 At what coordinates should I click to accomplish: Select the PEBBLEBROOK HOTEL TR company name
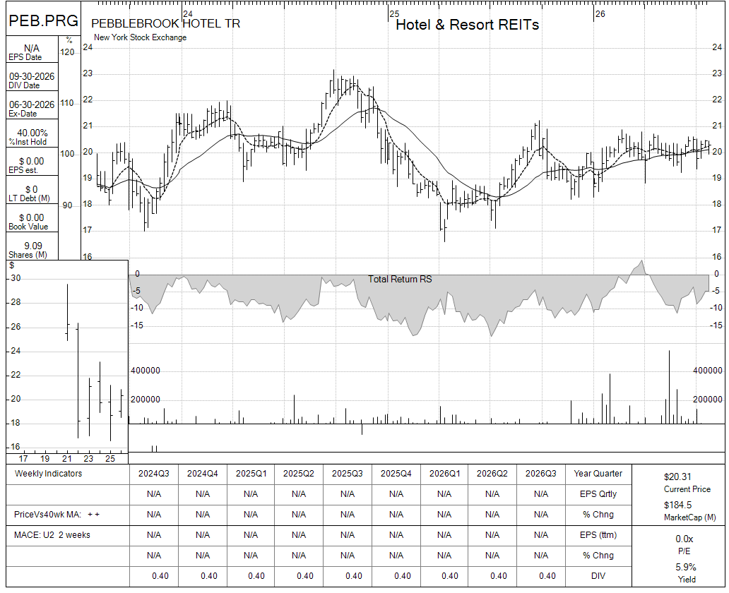tap(165, 24)
